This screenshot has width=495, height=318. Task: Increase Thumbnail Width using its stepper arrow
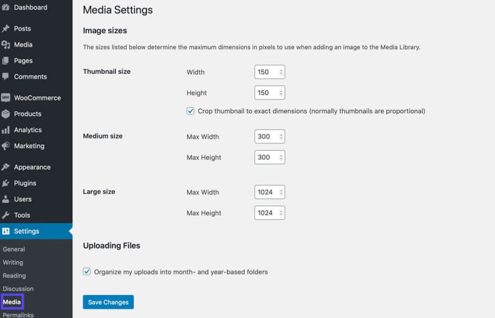[282, 70]
